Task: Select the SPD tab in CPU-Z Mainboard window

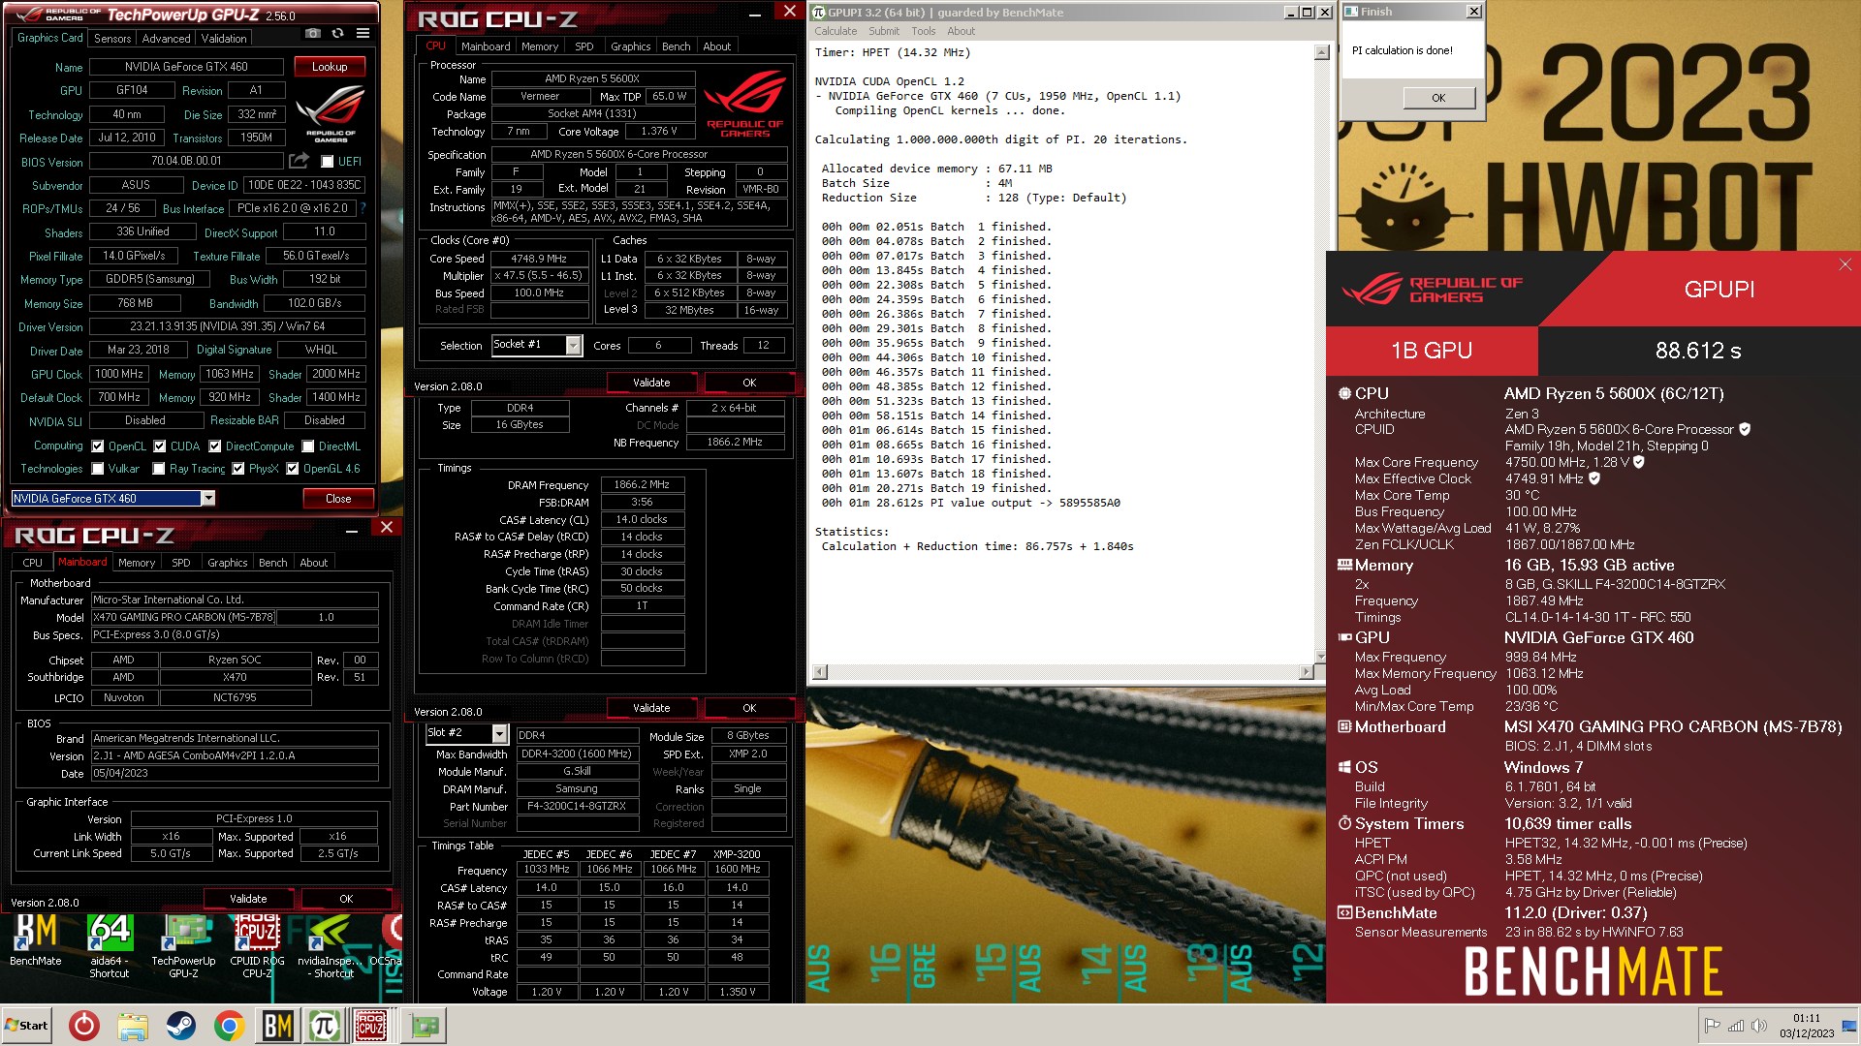Action: click(x=180, y=563)
